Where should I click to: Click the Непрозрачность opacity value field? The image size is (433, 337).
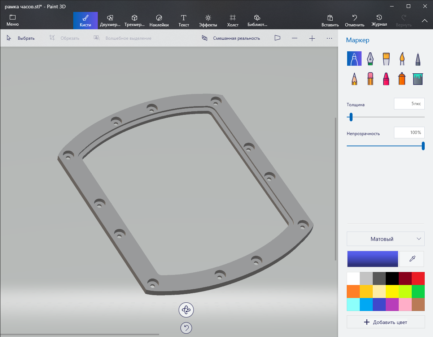click(x=409, y=133)
